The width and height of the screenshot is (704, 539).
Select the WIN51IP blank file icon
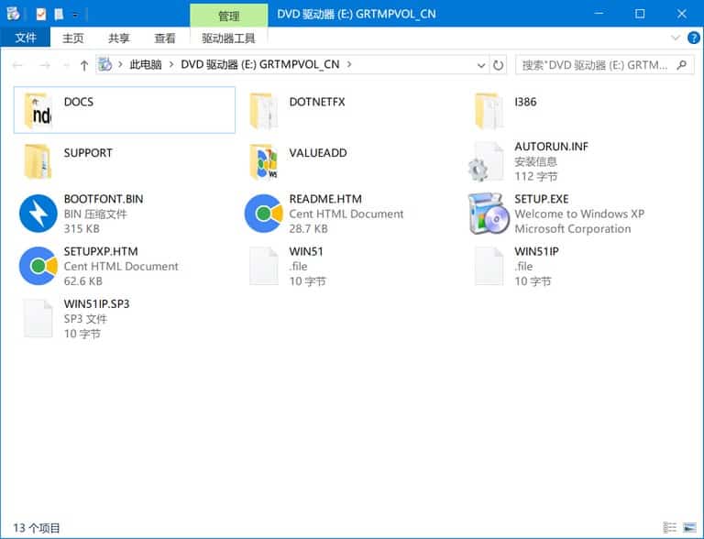tap(489, 266)
